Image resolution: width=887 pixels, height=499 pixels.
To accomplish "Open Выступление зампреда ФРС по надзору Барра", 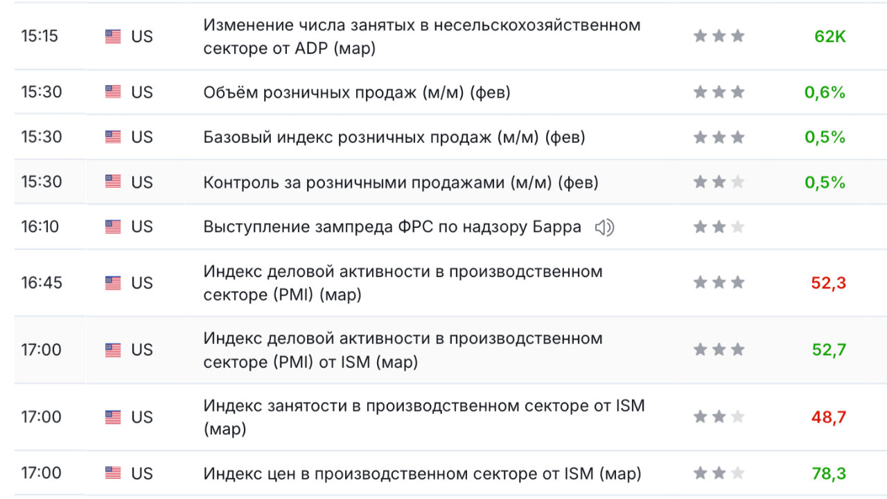I will 392,227.
